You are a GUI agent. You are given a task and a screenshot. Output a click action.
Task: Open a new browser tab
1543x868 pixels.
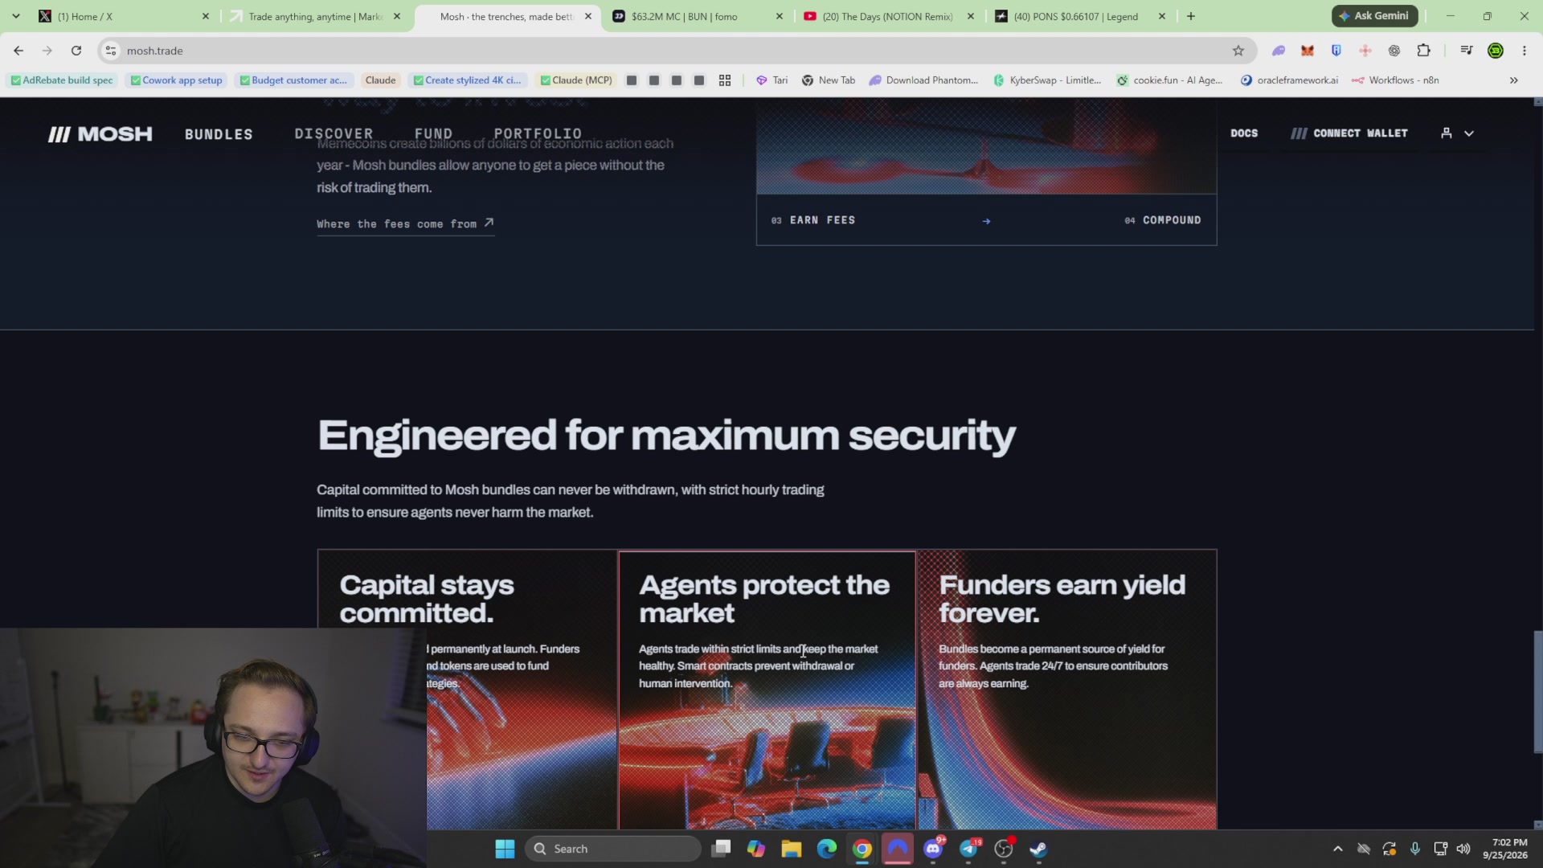tap(1191, 16)
